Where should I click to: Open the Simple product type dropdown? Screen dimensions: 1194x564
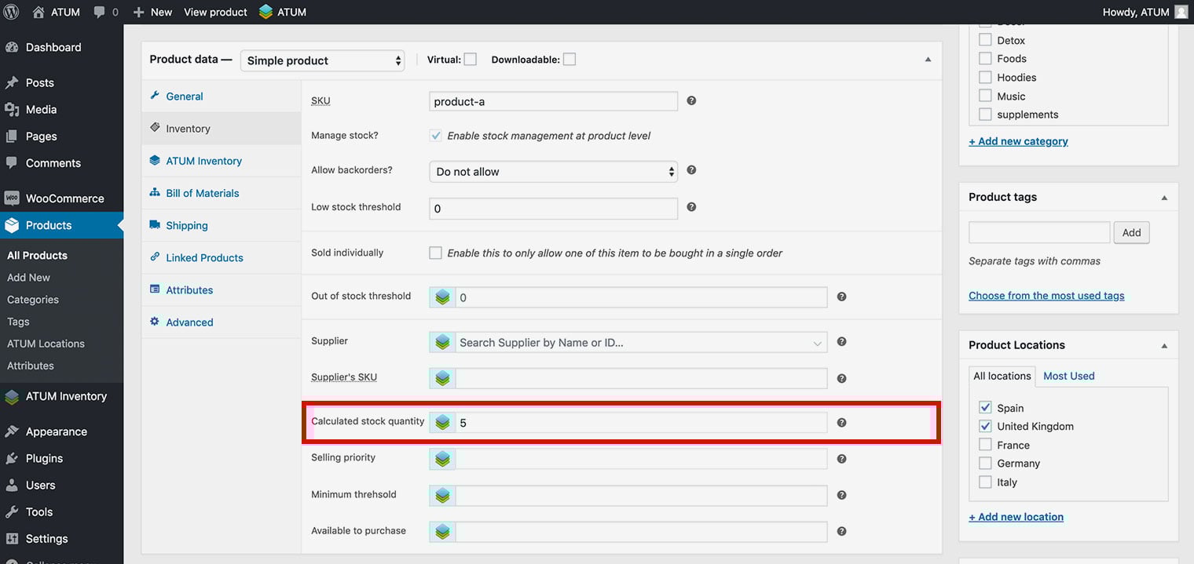click(x=322, y=60)
